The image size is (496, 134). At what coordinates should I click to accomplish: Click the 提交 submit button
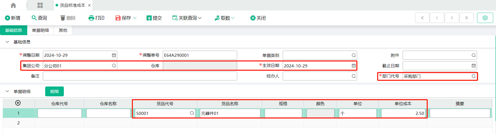coord(154,18)
